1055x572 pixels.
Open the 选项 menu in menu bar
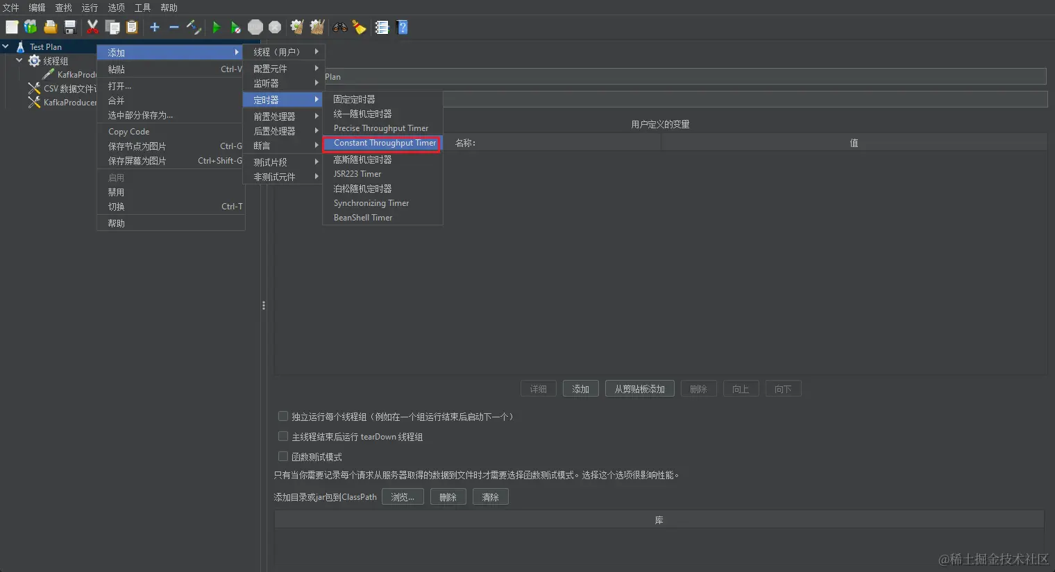tap(116, 8)
